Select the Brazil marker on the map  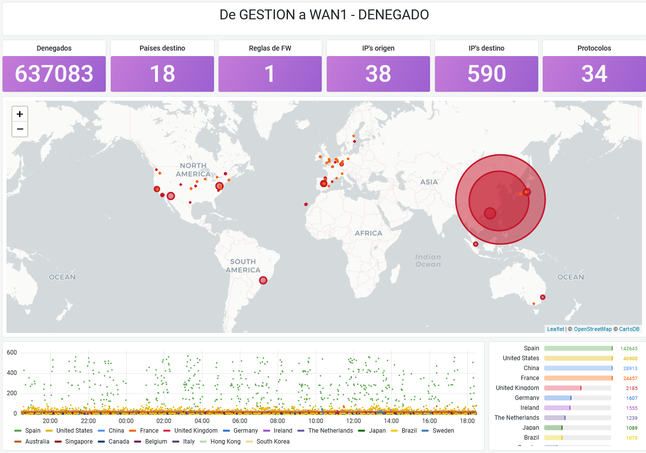pos(263,280)
